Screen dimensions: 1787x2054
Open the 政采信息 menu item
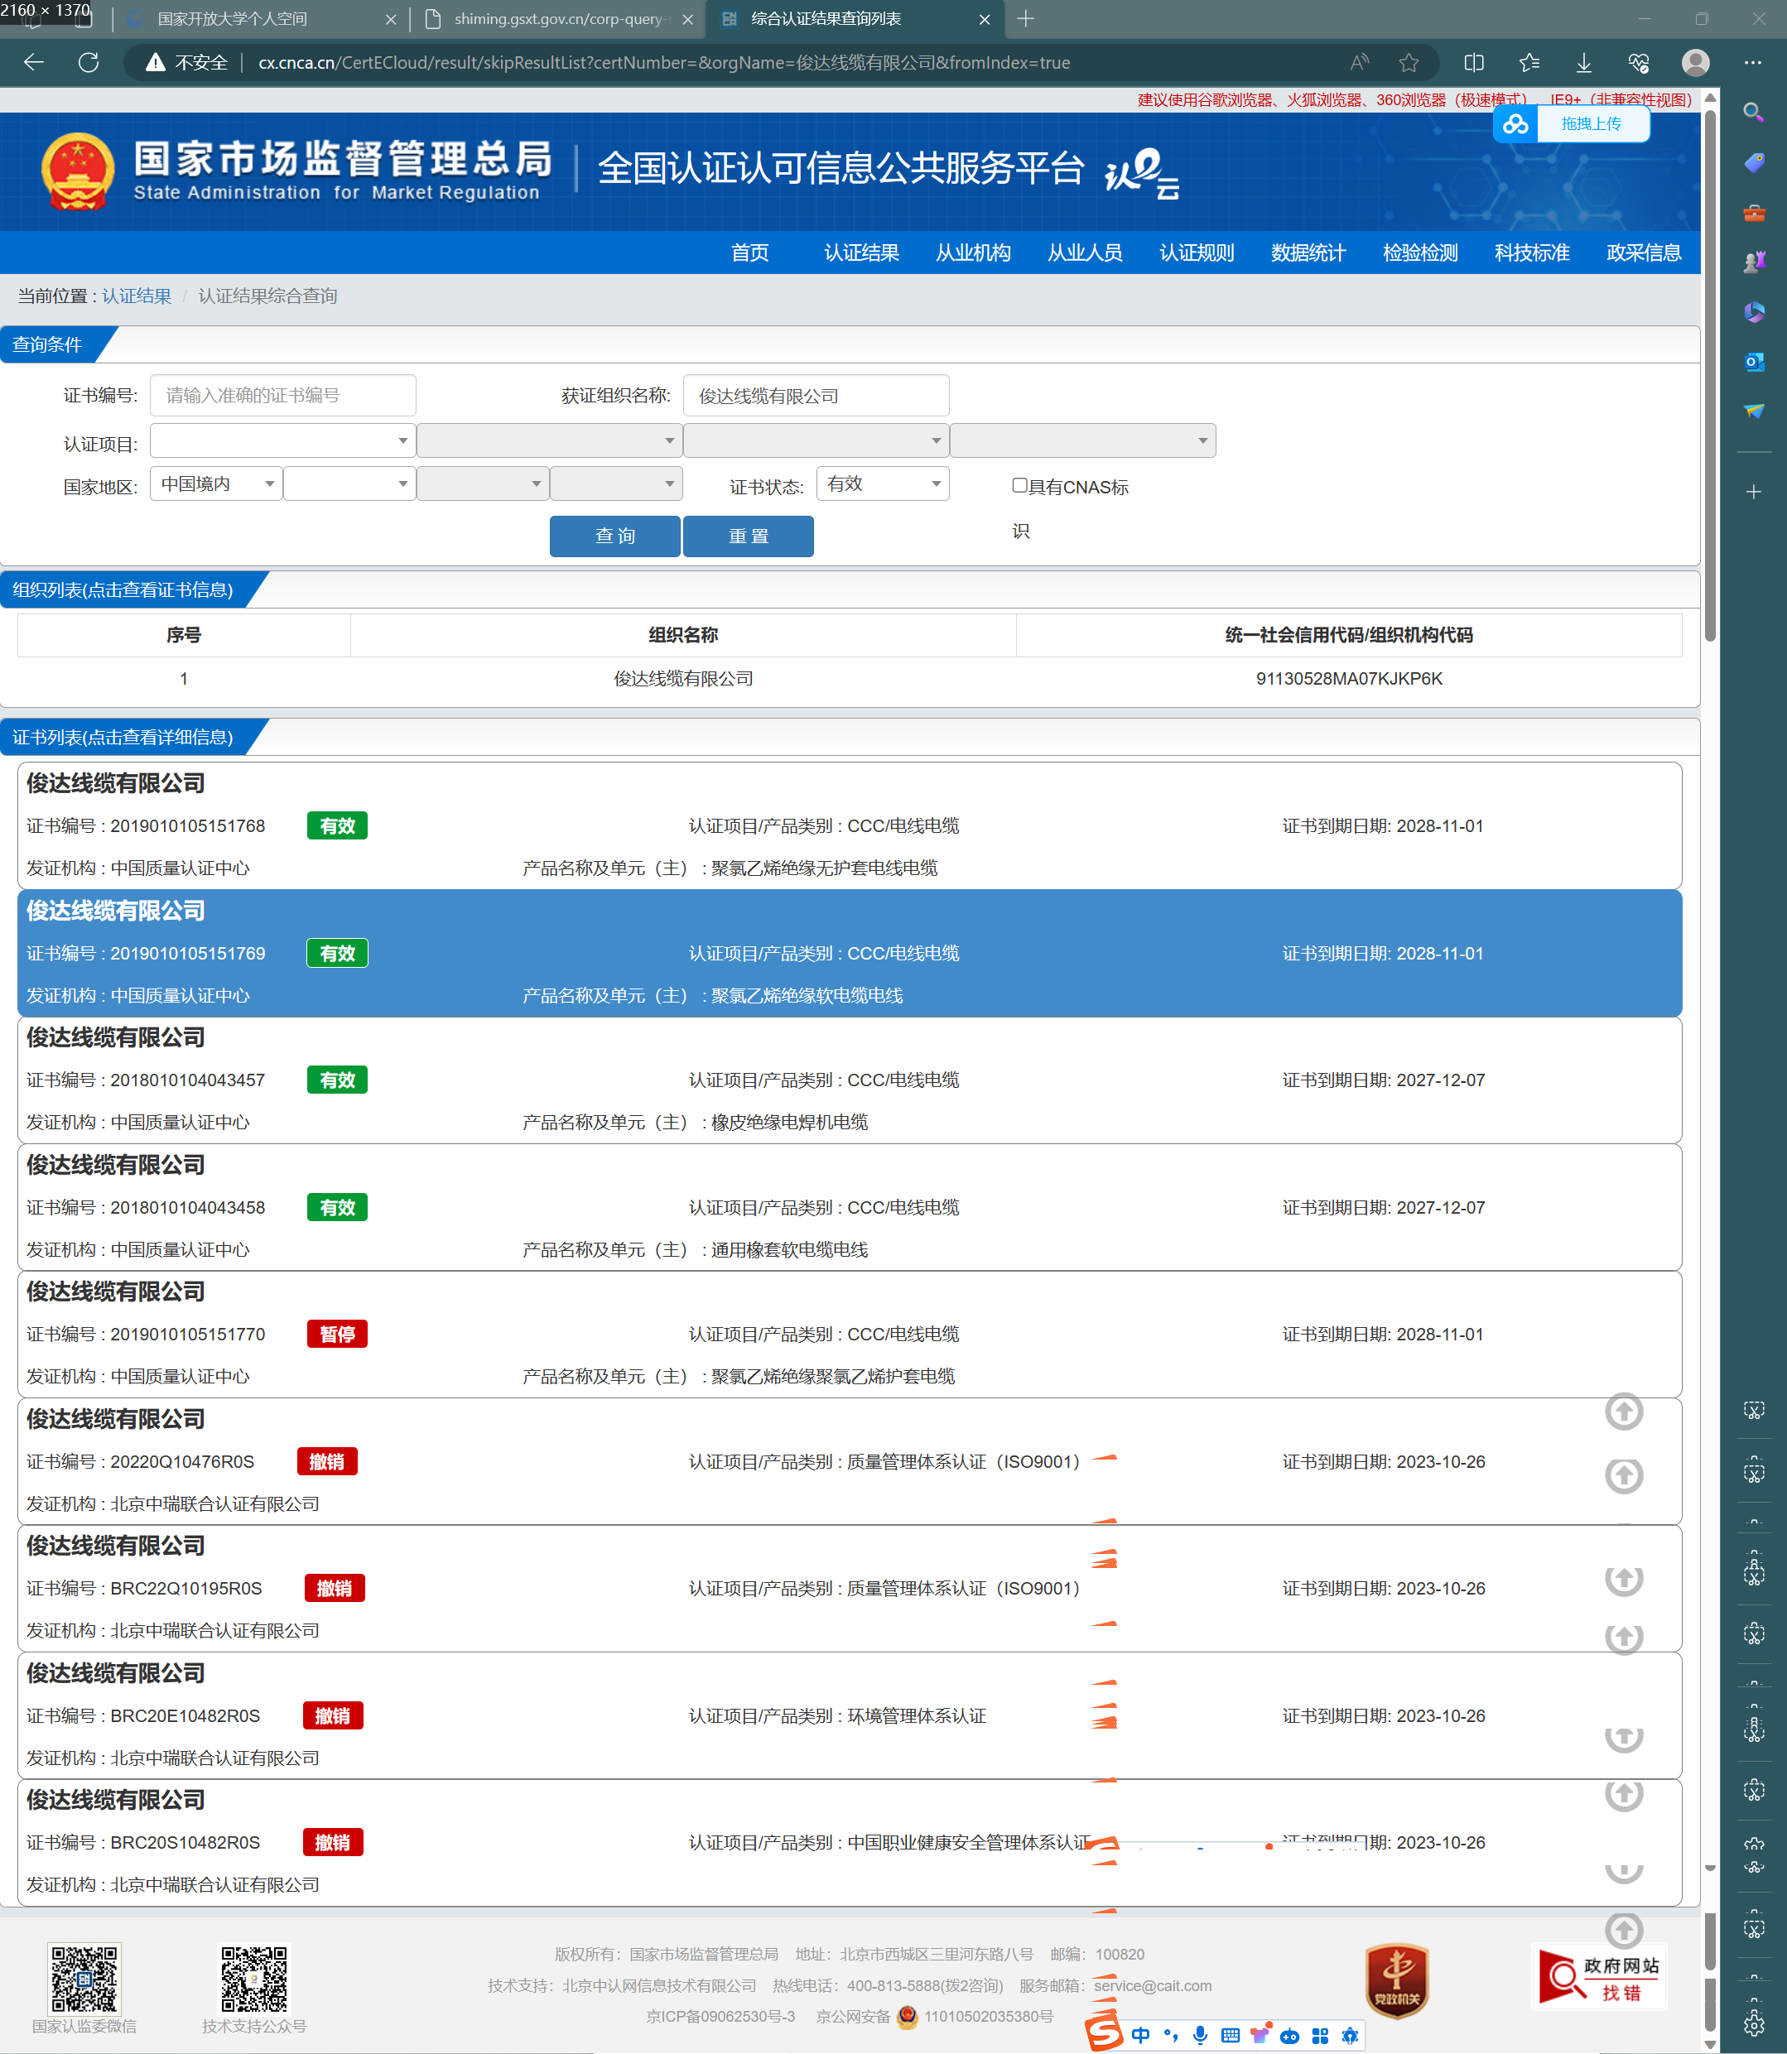(x=1644, y=253)
